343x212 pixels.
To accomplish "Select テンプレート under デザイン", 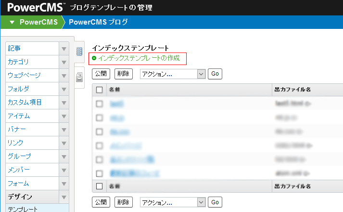I will 37,208.
